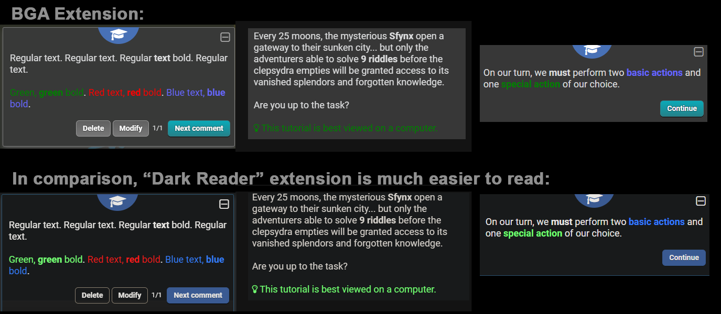Collapse the Dark Reader comment panel with minus icon
721x314 pixels.
[224, 204]
